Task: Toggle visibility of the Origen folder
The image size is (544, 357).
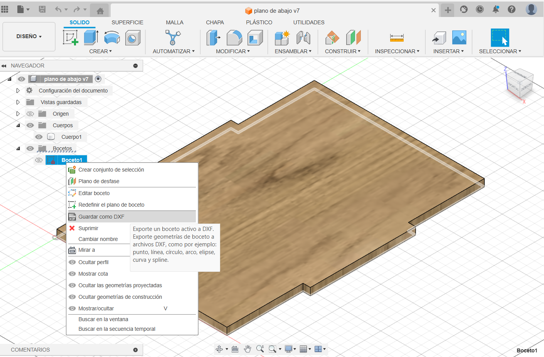Action: coord(30,114)
